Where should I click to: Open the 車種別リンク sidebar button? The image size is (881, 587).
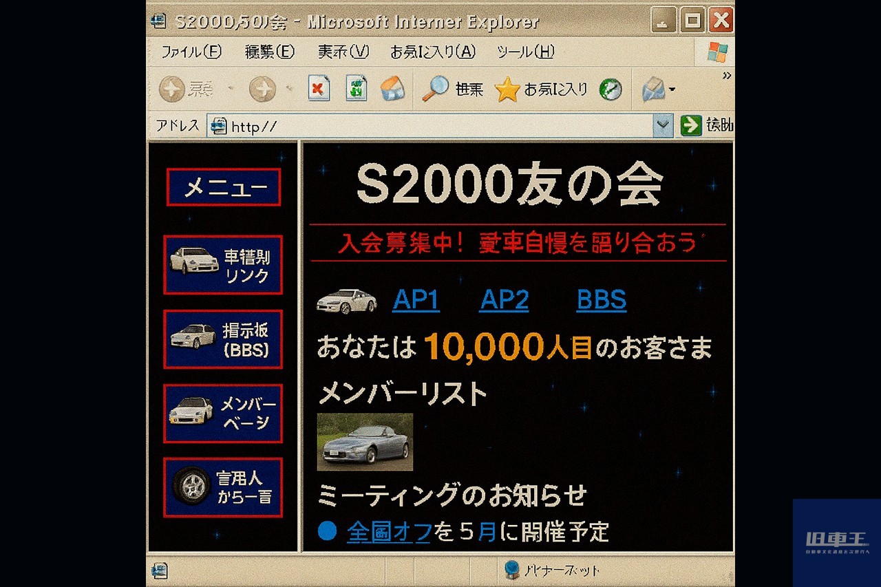point(223,265)
